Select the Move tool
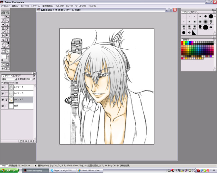Screen dimensions: 217x173 coord(7,17)
